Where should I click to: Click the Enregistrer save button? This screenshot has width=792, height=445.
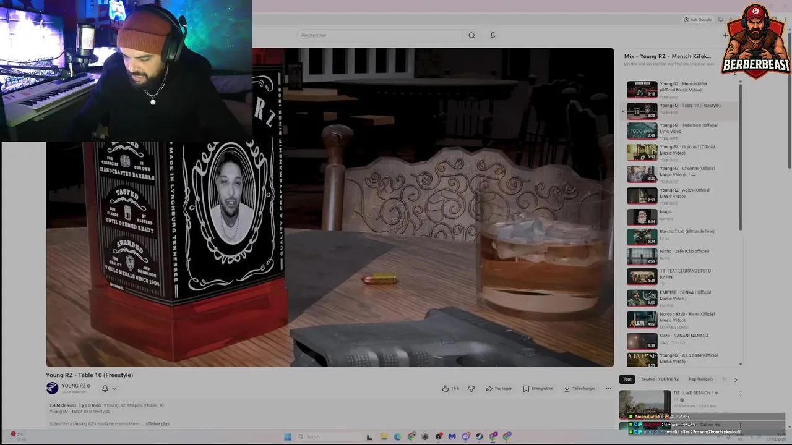pyautogui.click(x=538, y=388)
